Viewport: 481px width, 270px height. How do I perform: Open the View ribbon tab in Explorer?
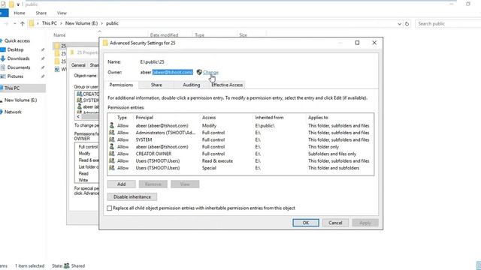coord(62,13)
